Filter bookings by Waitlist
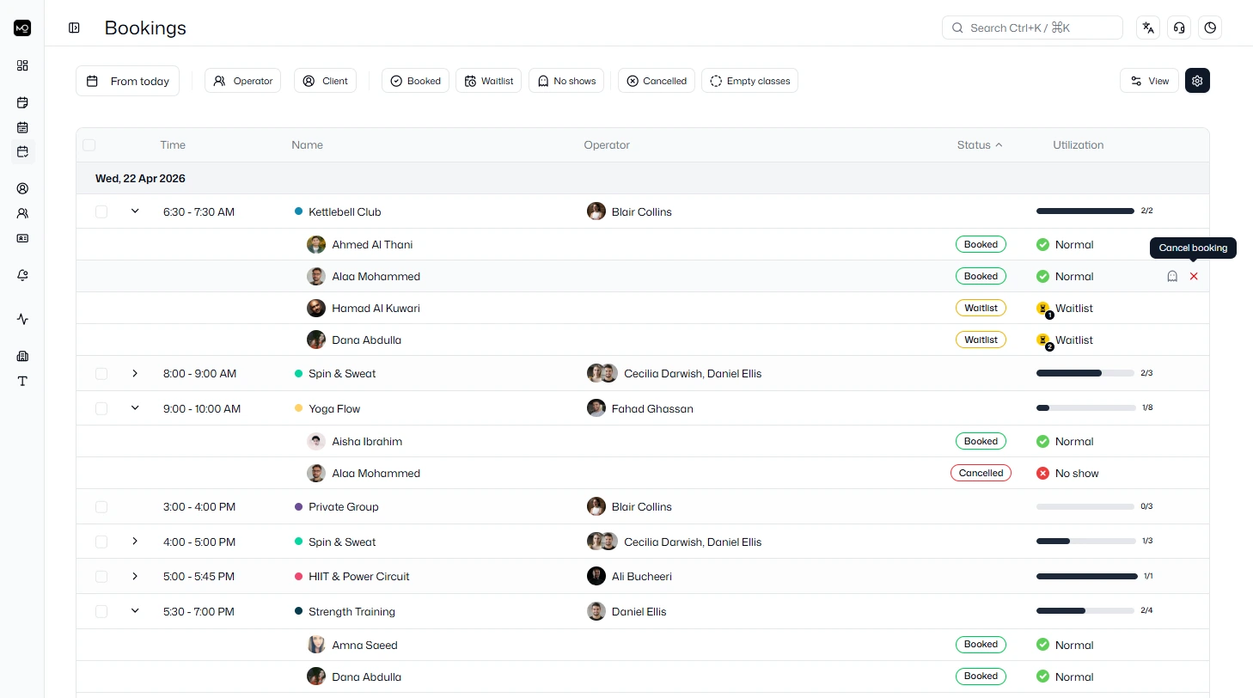This screenshot has height=698, width=1253. click(488, 81)
